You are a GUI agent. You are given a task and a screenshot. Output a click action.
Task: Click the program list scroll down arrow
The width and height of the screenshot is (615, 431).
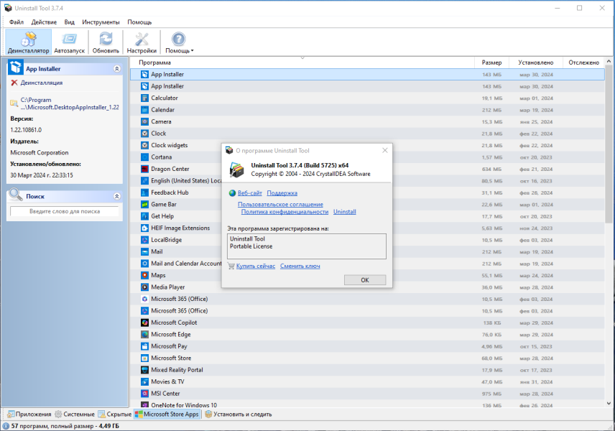(609, 403)
